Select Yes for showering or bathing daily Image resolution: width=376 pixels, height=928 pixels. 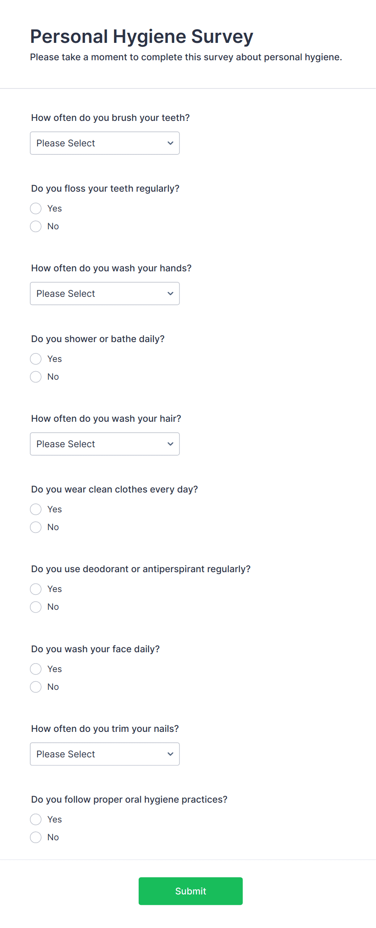point(36,359)
